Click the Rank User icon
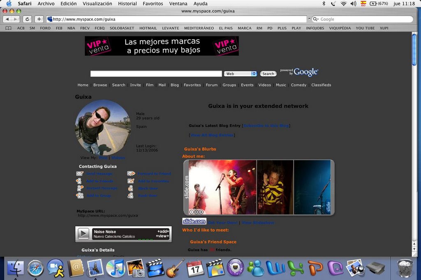 [x=130, y=196]
